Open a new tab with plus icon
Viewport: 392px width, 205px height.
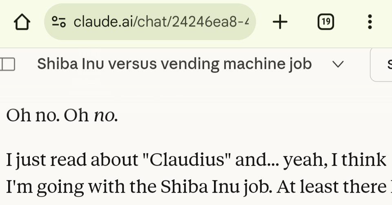click(280, 22)
